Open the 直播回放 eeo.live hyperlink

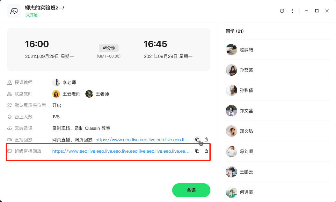coord(142,140)
